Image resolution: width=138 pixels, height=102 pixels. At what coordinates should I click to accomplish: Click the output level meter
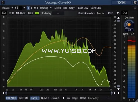click(131, 67)
